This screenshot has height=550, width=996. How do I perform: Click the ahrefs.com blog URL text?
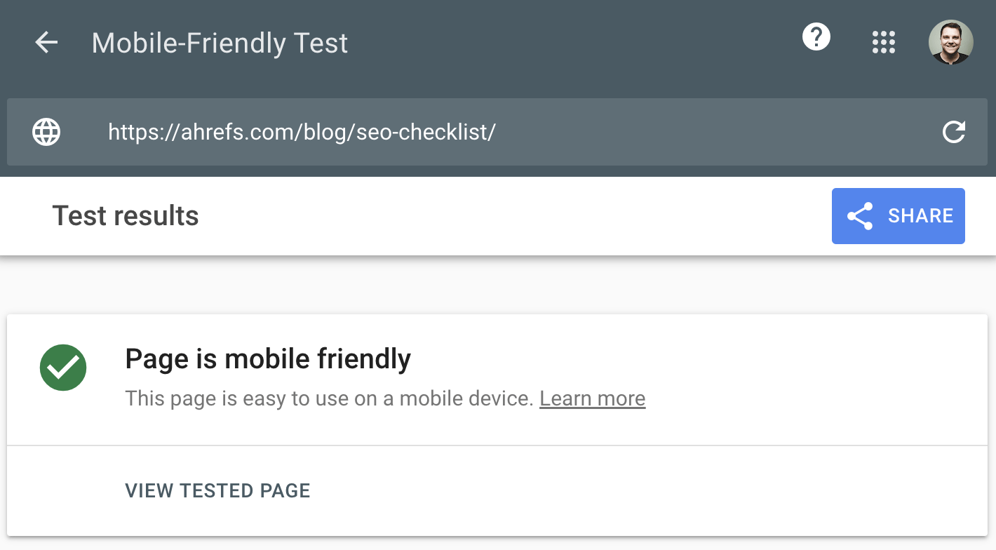(302, 132)
